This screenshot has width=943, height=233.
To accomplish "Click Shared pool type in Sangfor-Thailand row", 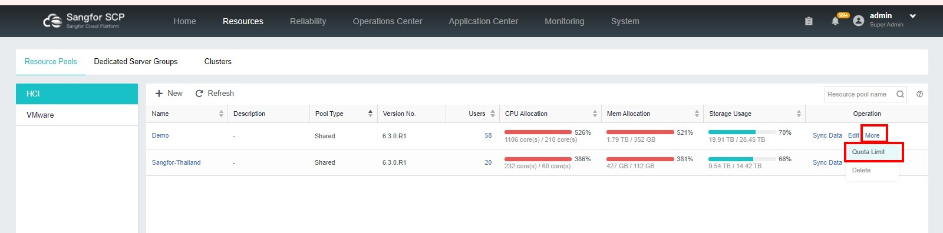I will point(325,162).
